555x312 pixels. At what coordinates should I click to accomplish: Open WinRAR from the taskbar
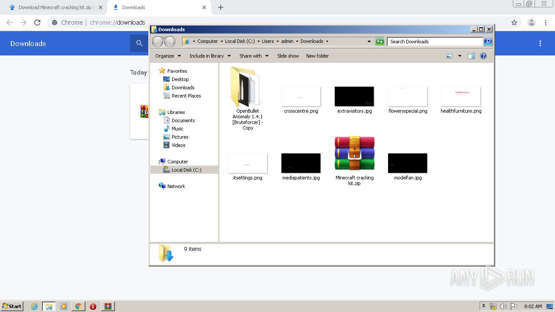pos(108,306)
